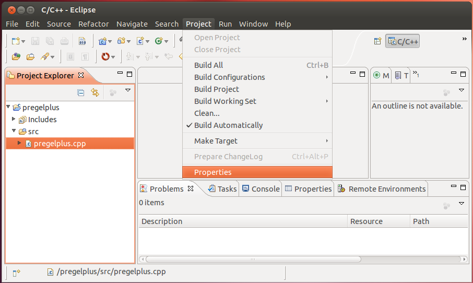Switch to the Console tab
This screenshot has height=283, width=473.
coord(261,189)
